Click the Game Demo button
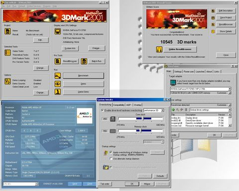The image size is (239, 191). click(x=83, y=92)
